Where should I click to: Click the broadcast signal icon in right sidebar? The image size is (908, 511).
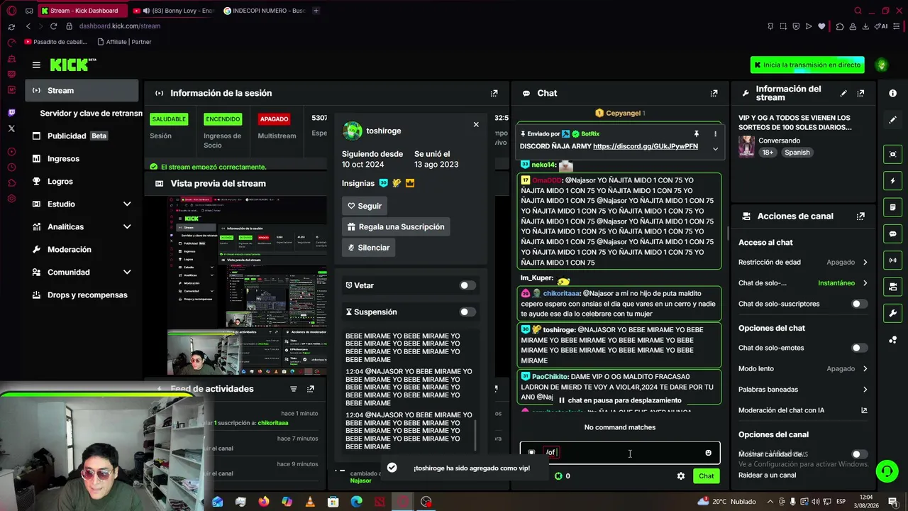pos(892,260)
